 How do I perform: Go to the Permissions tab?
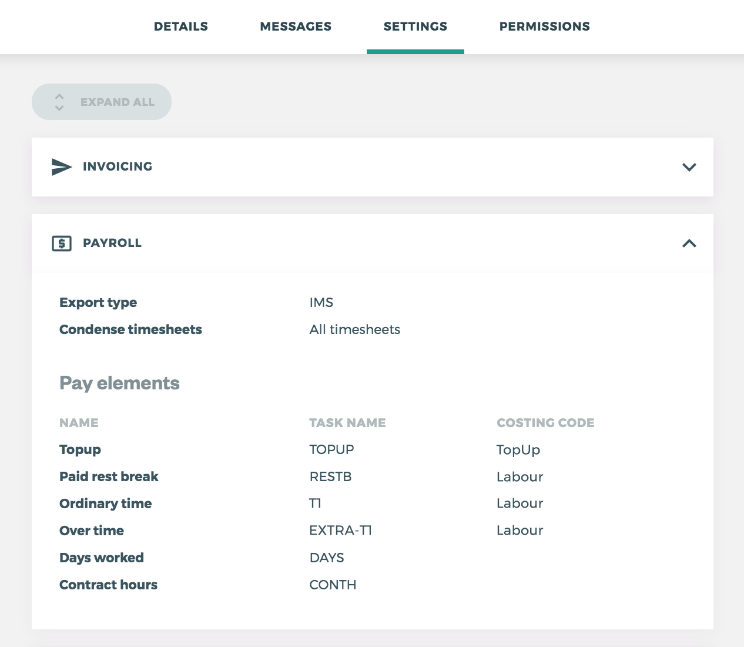point(544,26)
